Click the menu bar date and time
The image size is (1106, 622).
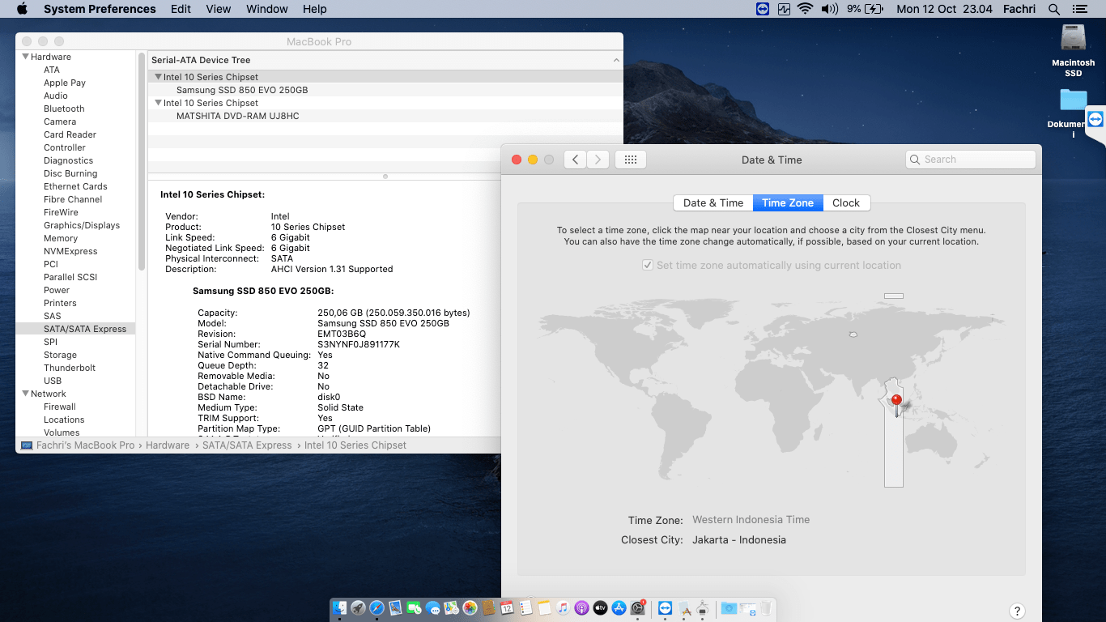[x=944, y=9]
